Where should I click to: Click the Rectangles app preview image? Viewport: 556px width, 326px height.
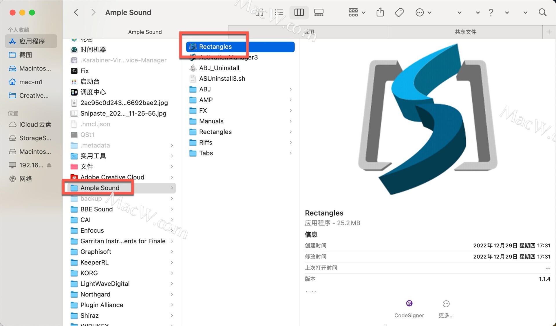click(428, 119)
